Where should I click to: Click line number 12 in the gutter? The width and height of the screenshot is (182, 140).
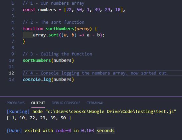(x=11, y=73)
